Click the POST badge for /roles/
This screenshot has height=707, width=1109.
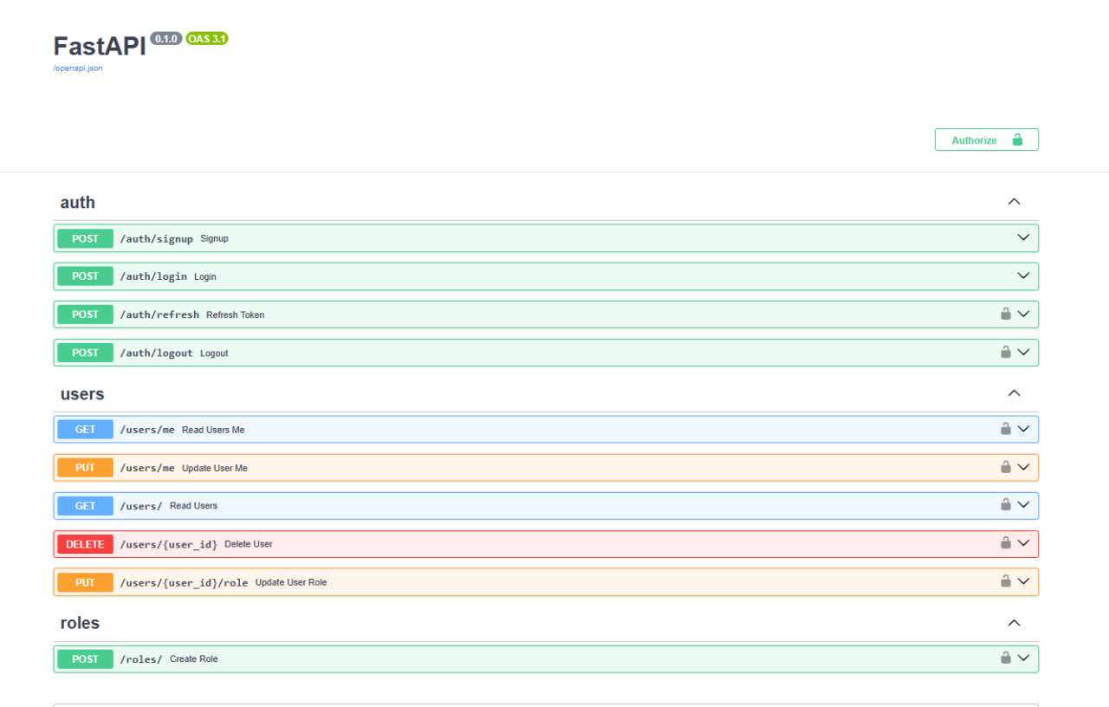coord(85,659)
